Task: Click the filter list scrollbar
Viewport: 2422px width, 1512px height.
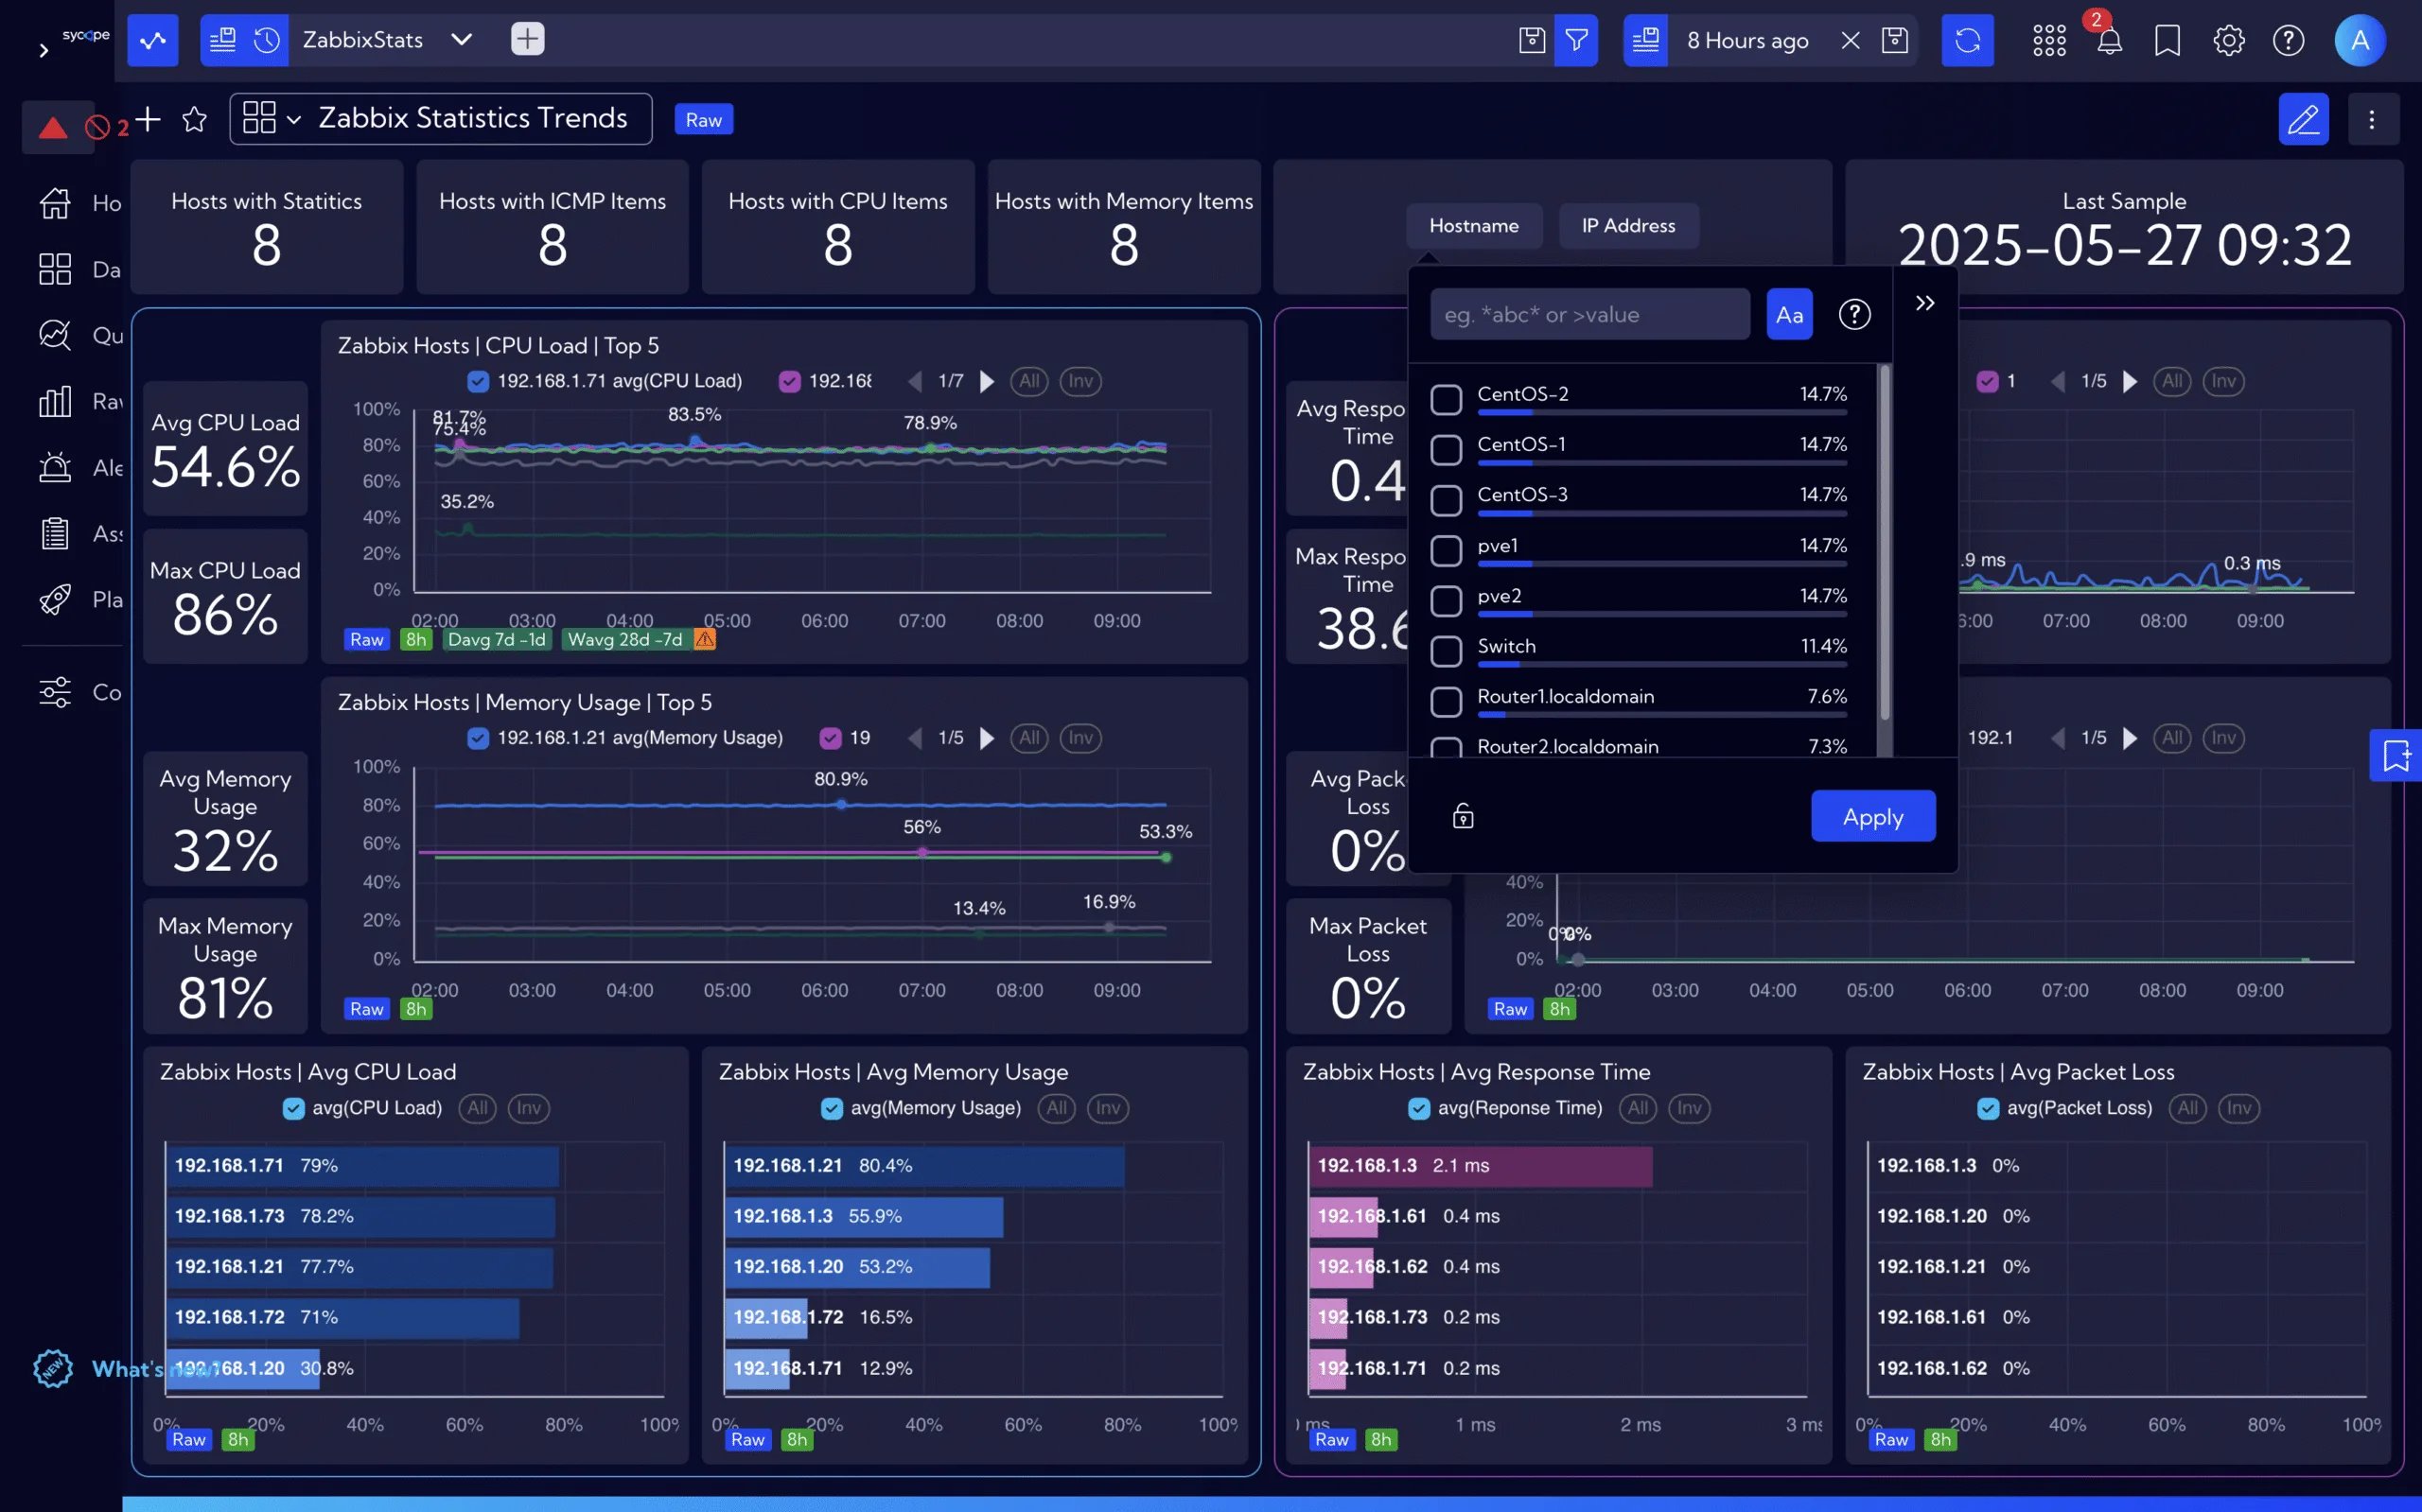Action: coord(1884,542)
